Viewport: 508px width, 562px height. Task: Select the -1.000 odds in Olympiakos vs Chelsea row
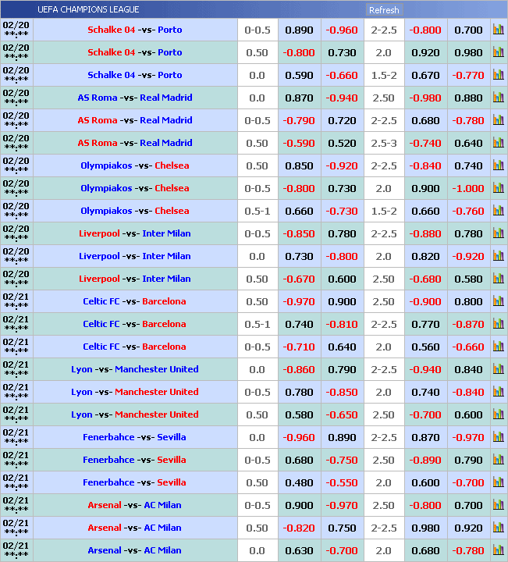pyautogui.click(x=468, y=189)
